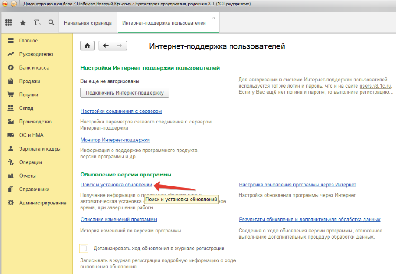Open the Монитор Интернет-поддержки link
Screen dimensions: 396x274
pyautogui.click(x=115, y=140)
